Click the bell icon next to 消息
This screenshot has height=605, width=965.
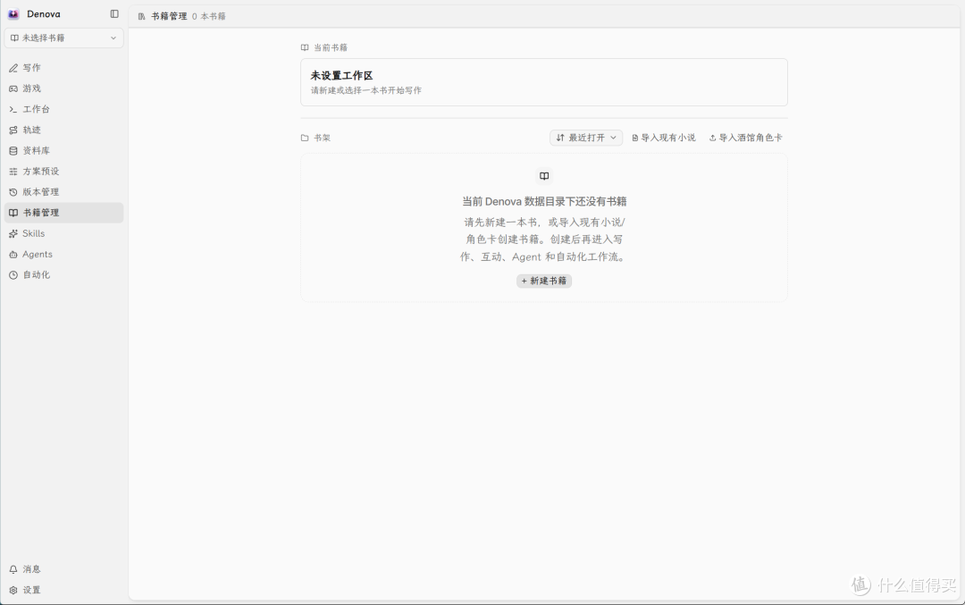click(13, 569)
